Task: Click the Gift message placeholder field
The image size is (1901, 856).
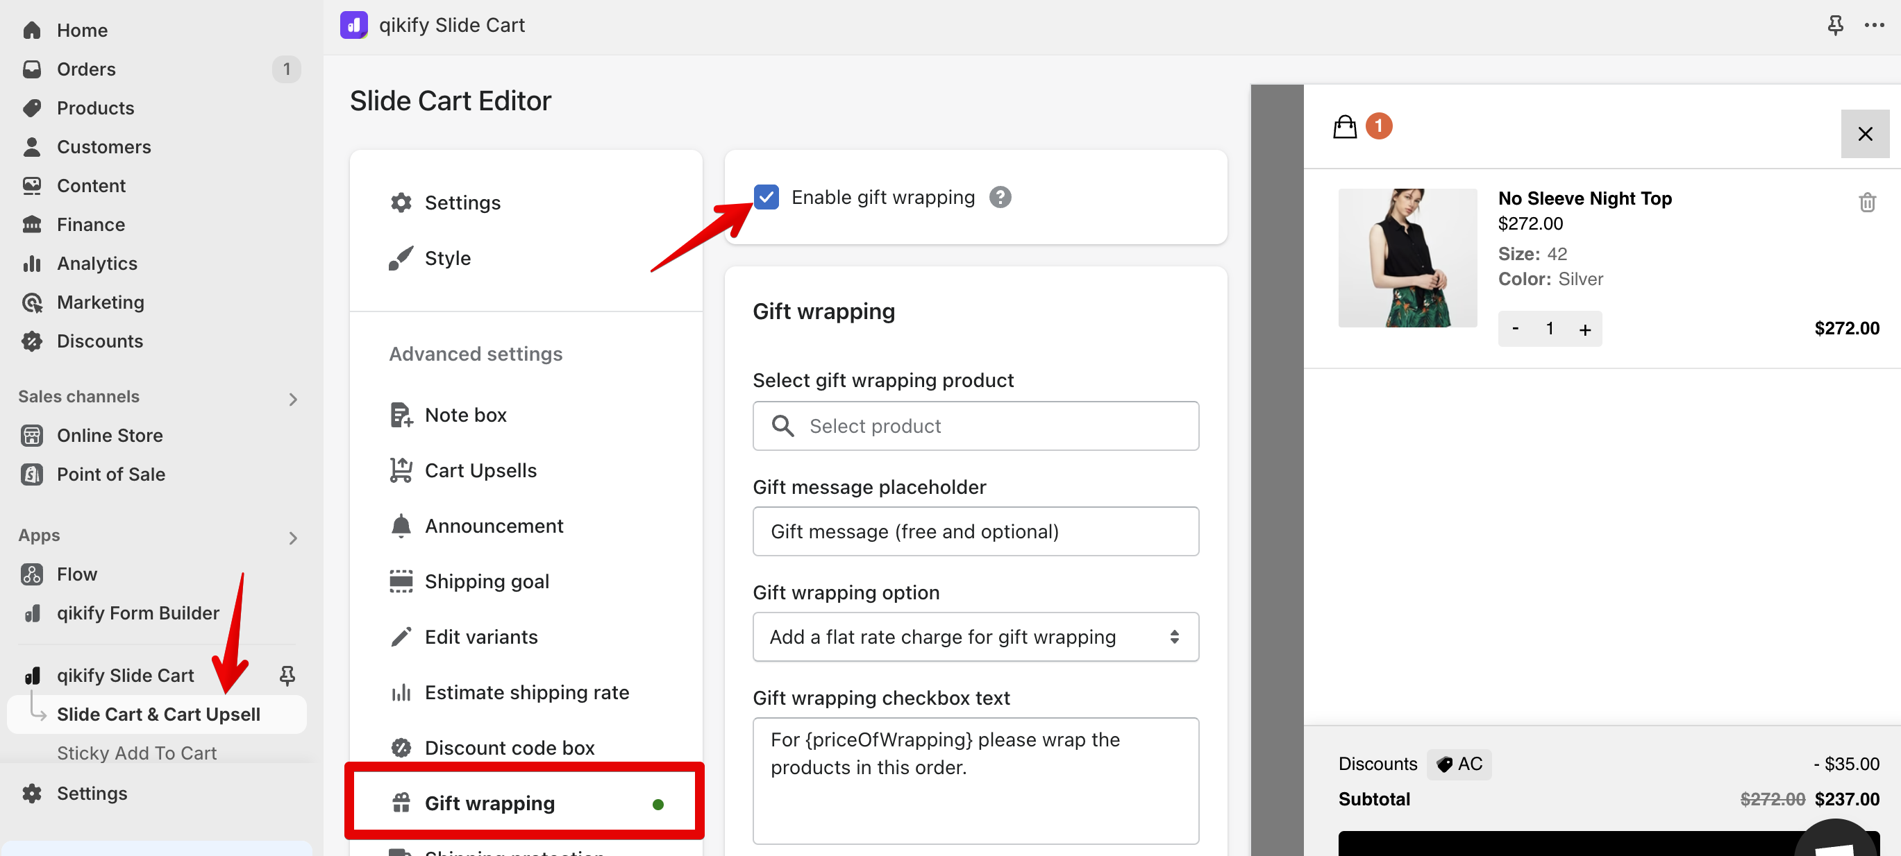Action: tap(975, 531)
